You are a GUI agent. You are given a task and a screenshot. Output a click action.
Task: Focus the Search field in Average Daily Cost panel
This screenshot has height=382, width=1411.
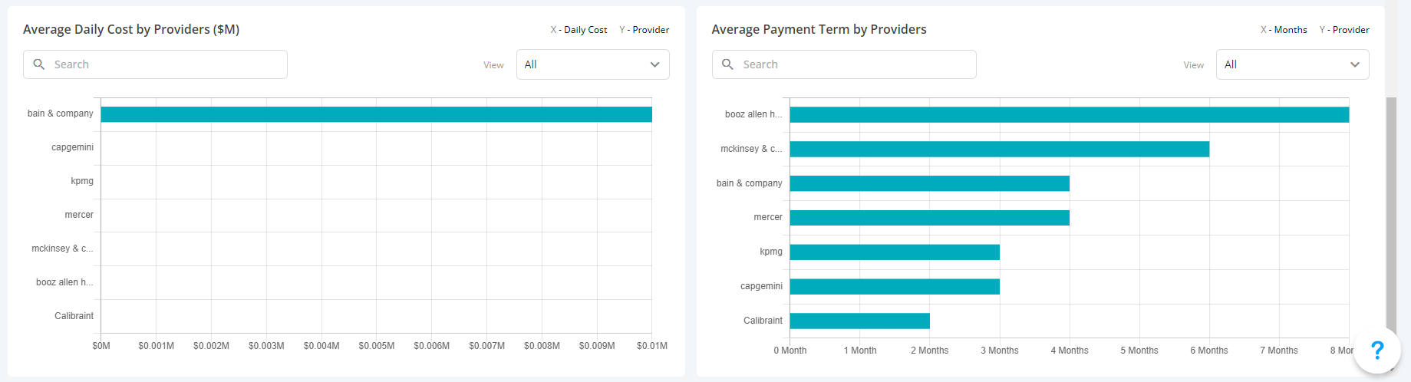[155, 64]
